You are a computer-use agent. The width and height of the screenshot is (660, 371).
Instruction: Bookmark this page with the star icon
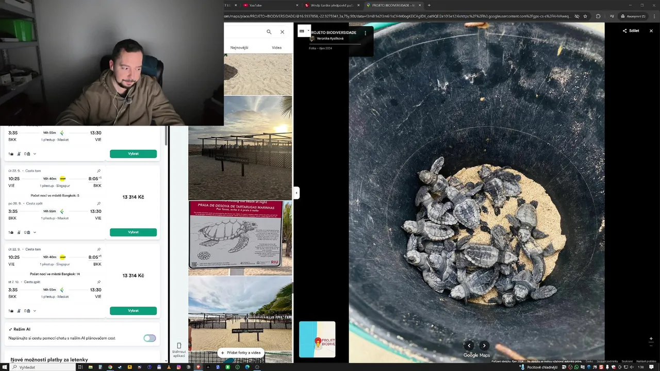pos(585,16)
